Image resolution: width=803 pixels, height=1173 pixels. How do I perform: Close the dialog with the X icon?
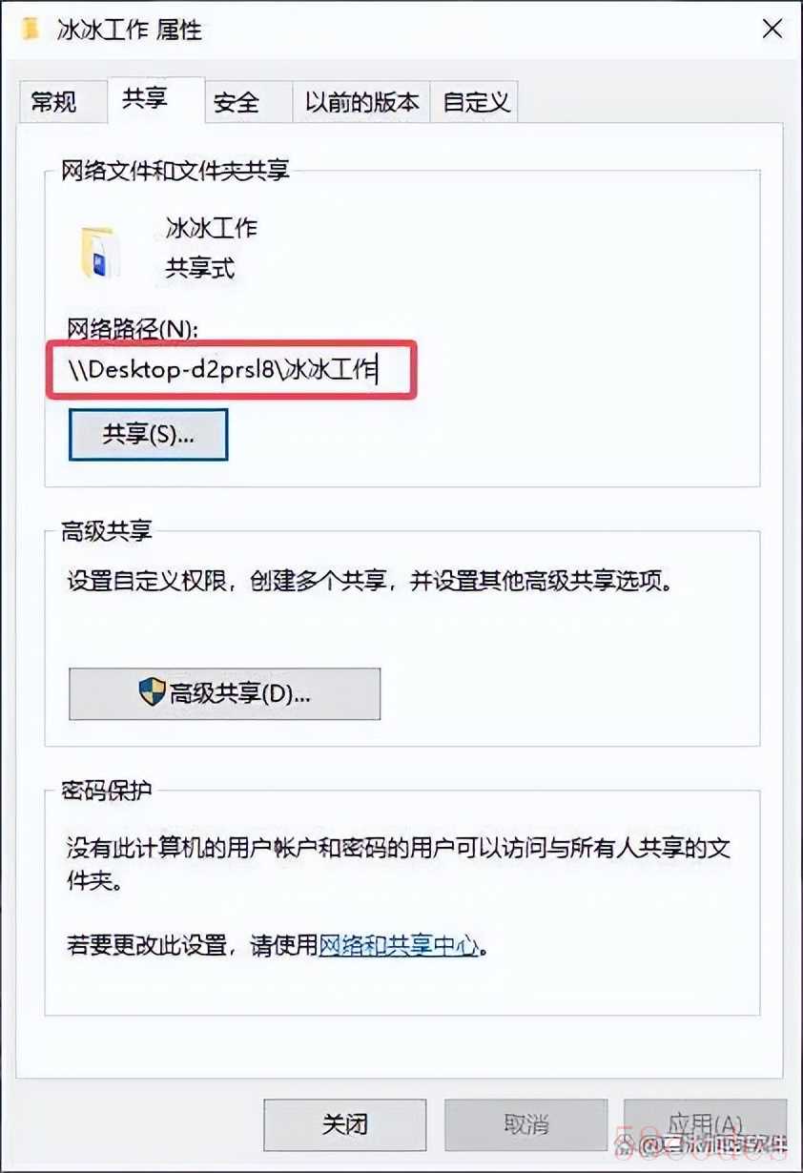[772, 29]
